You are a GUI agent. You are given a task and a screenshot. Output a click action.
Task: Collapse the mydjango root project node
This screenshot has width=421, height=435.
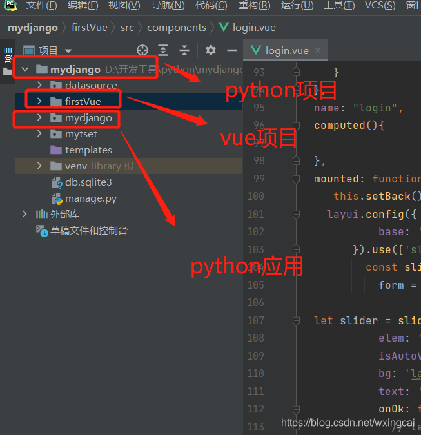coord(25,69)
